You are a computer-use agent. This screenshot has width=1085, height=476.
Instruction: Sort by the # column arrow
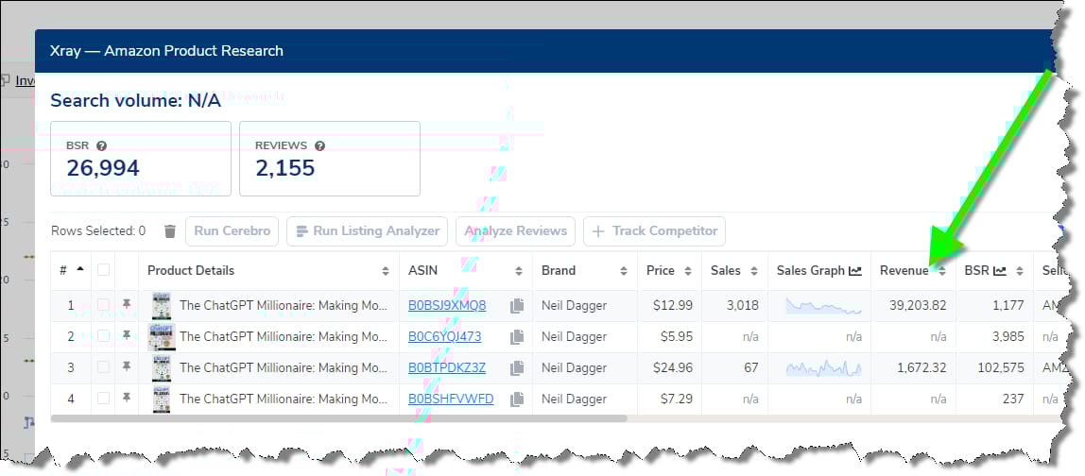pyautogui.click(x=81, y=269)
